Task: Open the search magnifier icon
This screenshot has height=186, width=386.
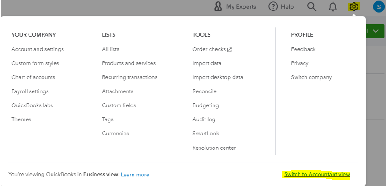Action: click(x=312, y=7)
